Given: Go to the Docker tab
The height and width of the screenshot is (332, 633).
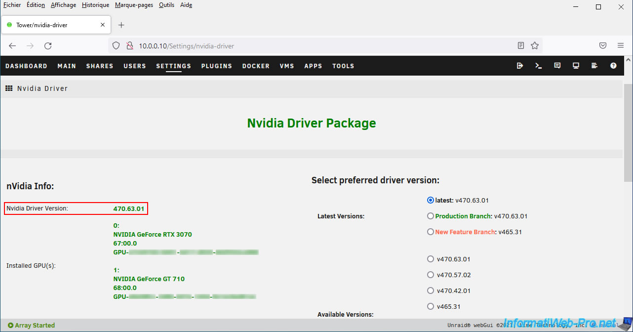Looking at the screenshot, I should (x=256, y=66).
